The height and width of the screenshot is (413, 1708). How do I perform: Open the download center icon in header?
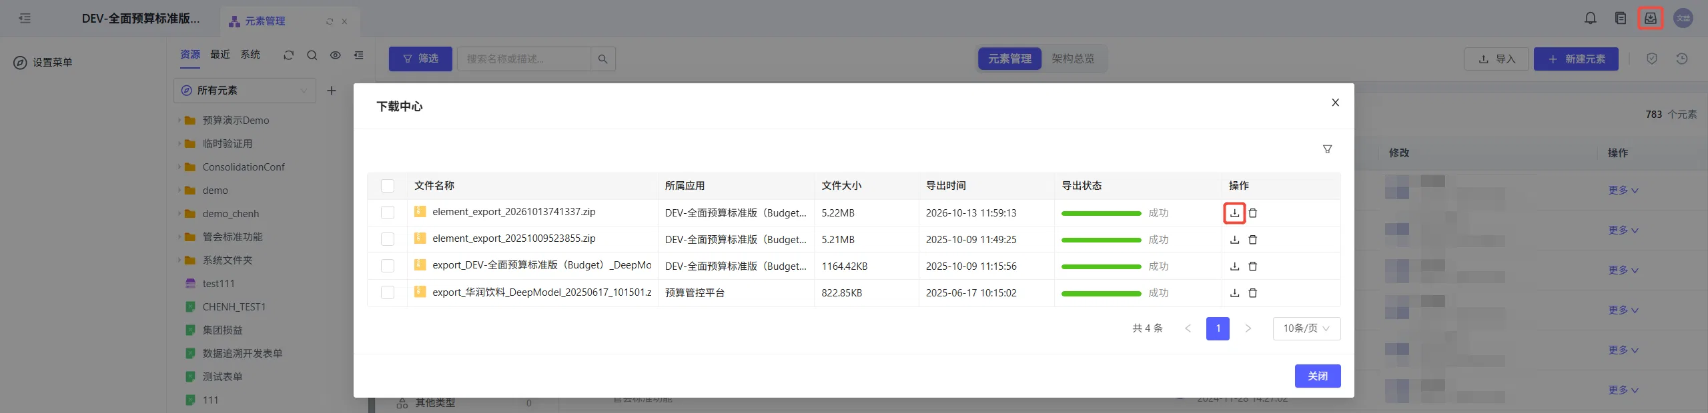1650,18
